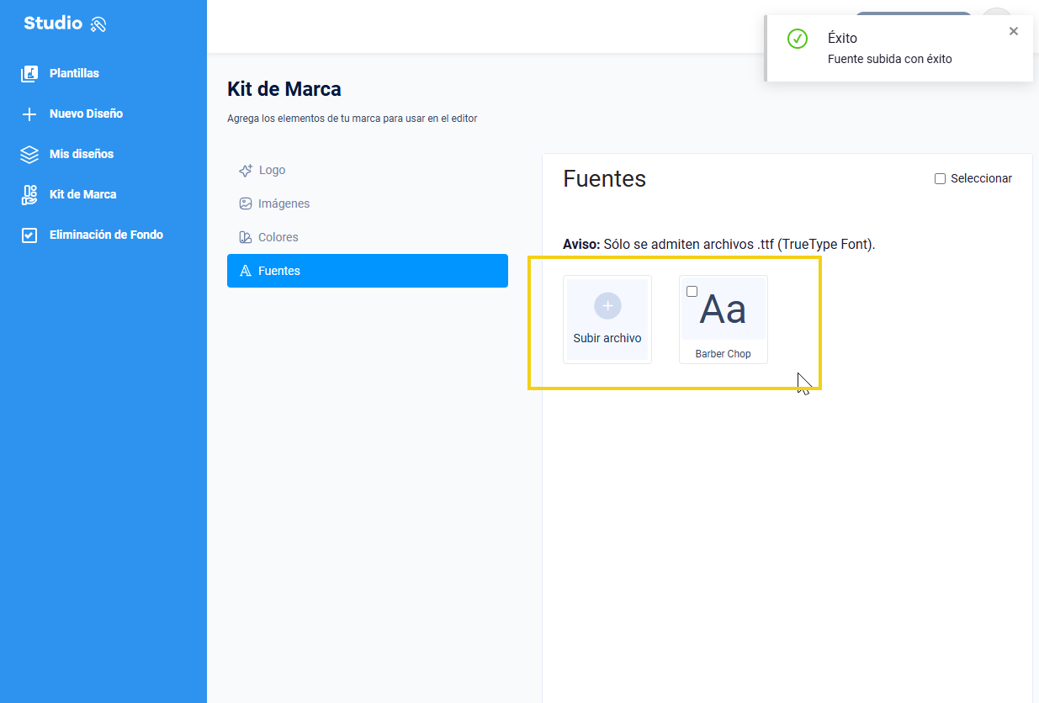Click the Fuentes letter icon
Viewport: 1039px width, 703px height.
tap(246, 271)
